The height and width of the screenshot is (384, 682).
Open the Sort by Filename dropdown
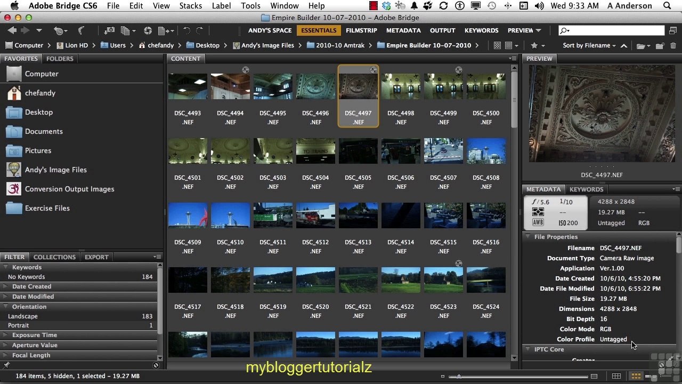(589, 45)
